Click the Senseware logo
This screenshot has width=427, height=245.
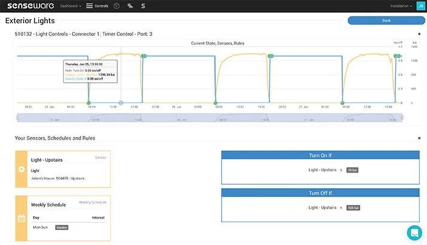click(x=30, y=6)
